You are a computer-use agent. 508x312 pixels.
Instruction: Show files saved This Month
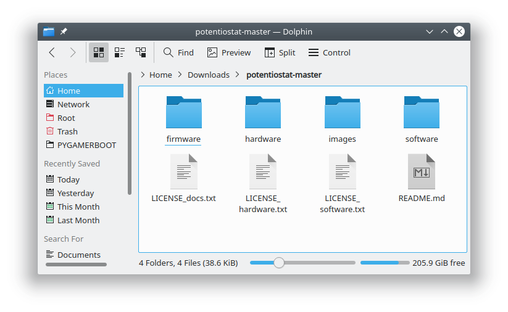(83, 207)
